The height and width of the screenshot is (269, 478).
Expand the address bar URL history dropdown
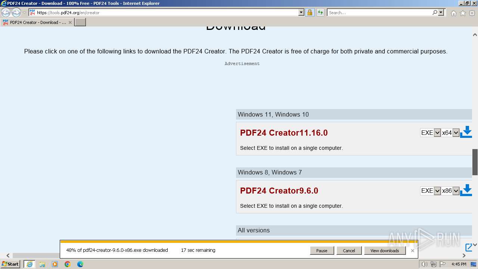(x=301, y=12)
